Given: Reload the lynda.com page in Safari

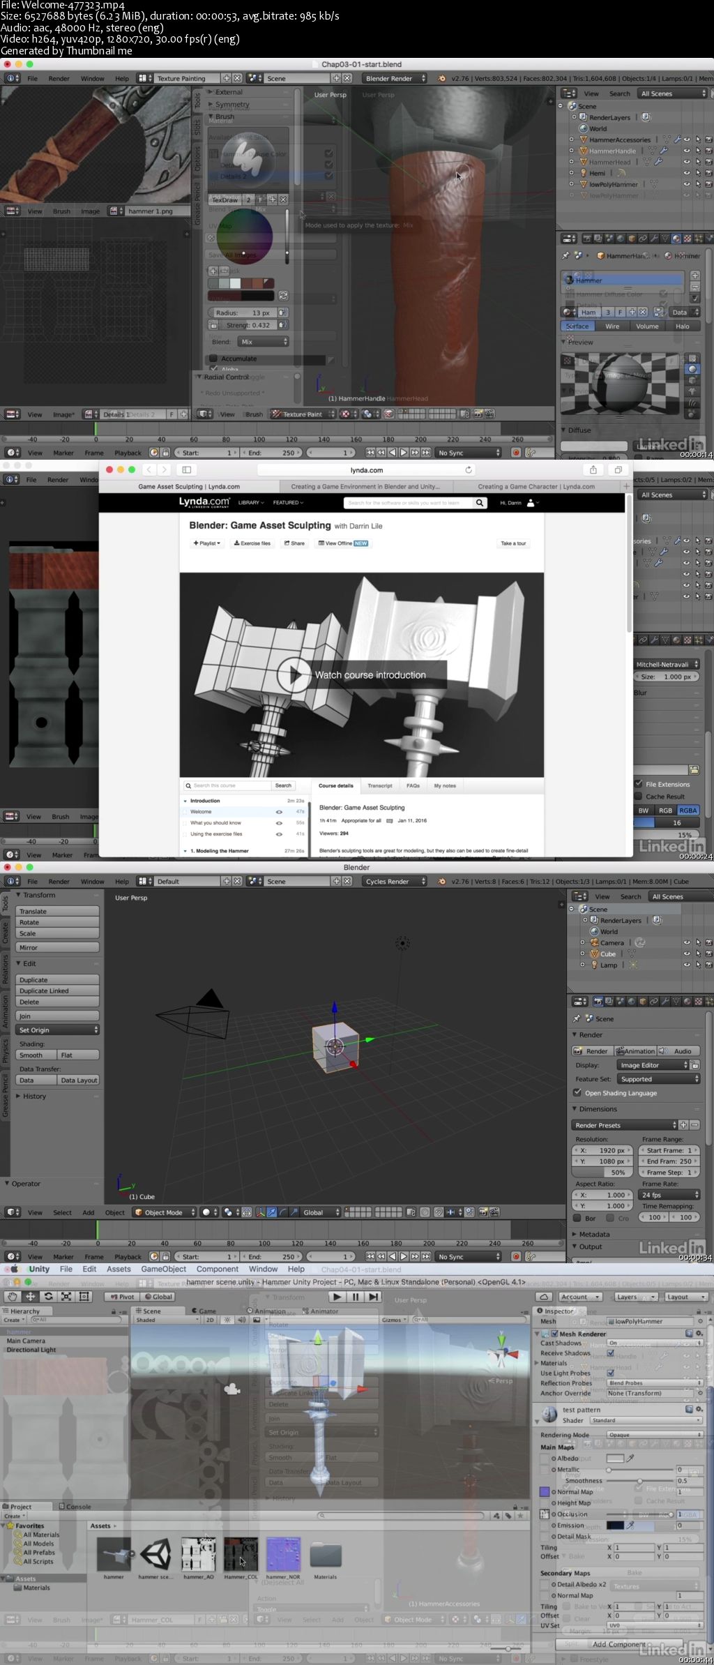Looking at the screenshot, I should click(x=469, y=470).
